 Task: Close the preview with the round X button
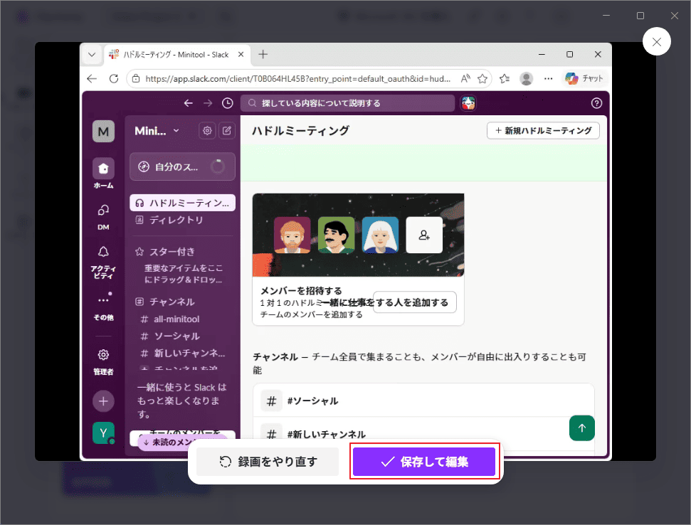(x=657, y=41)
